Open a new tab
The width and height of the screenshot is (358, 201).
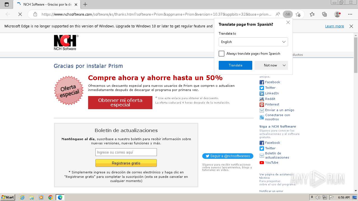[x=85, y=4]
